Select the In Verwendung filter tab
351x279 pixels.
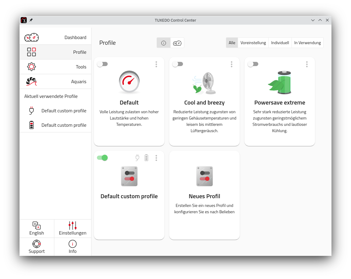(x=307, y=43)
